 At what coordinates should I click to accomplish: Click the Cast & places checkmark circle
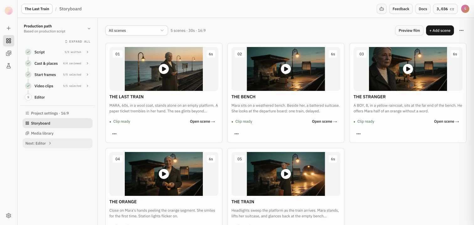28,63
